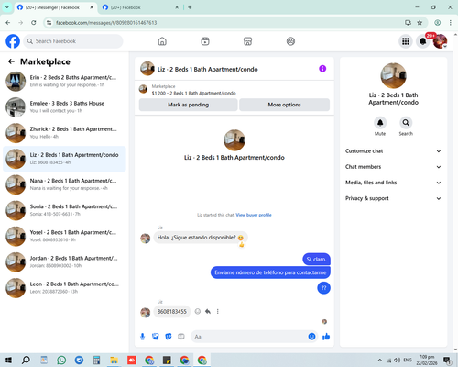
Task: Switch to the second Facebook tab
Action: 140,7
